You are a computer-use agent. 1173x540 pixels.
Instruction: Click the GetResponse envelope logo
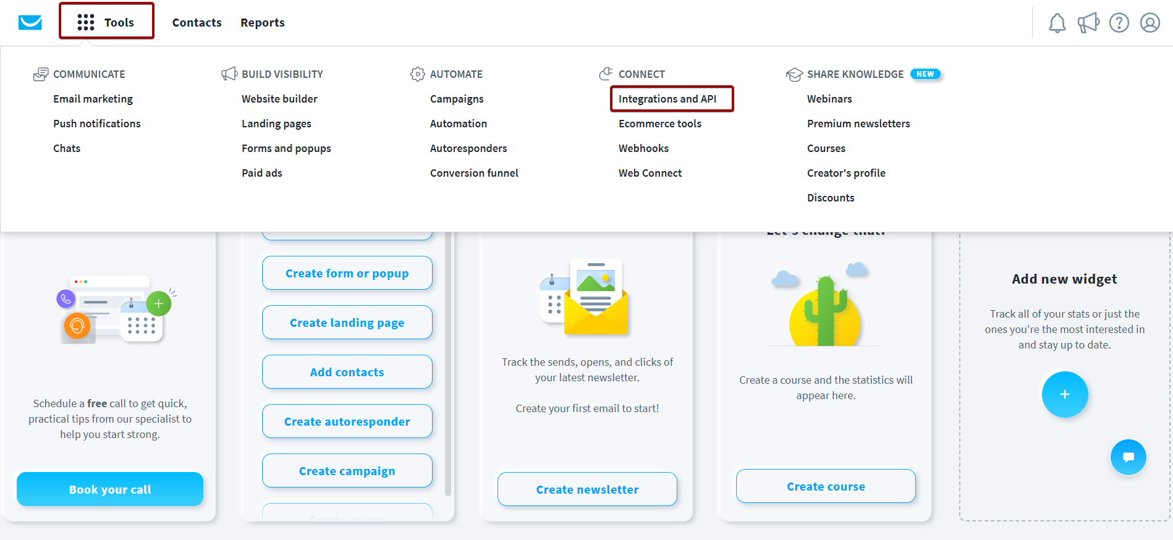[x=30, y=23]
